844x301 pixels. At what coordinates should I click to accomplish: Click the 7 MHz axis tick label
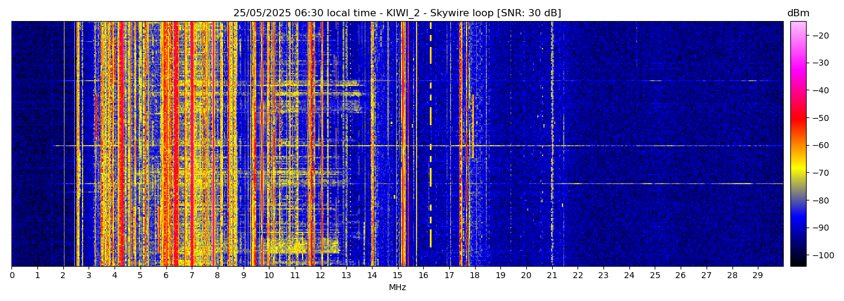point(192,275)
